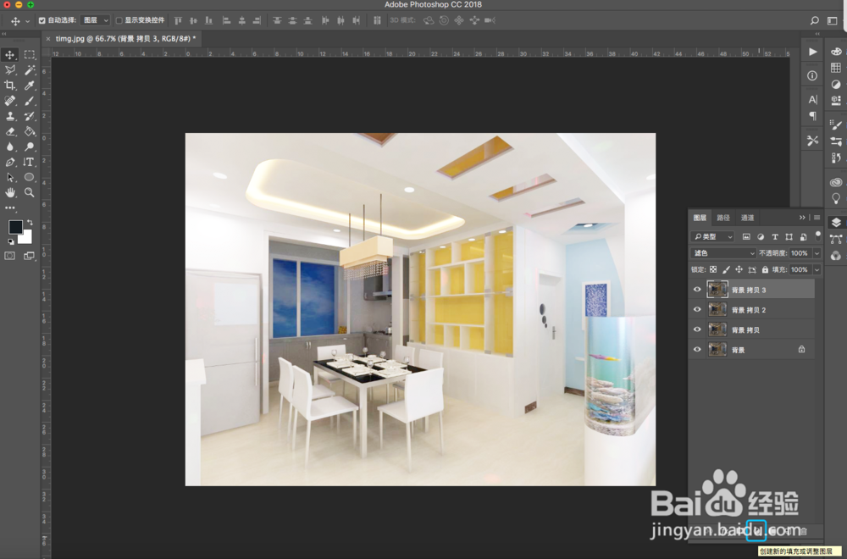The image size is (847, 559).
Task: Open the 自动选择 图层 dropdown
Action: (96, 20)
